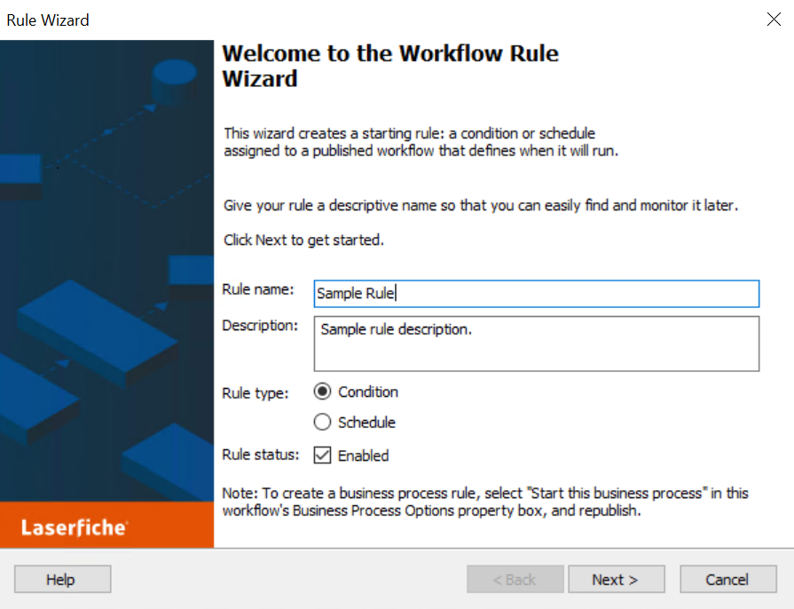
Task: Focus the Description text box
Action: point(536,343)
